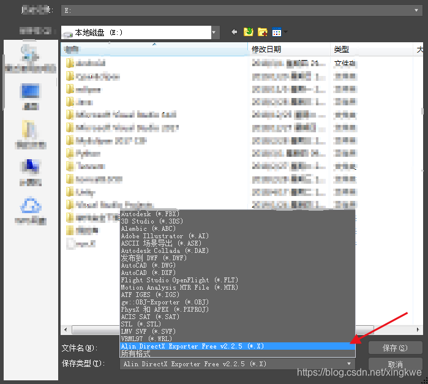Viewport: 428px width, 384px height.
Task: Open the cloud drive shortcut in the sidebar
Action: [30, 211]
